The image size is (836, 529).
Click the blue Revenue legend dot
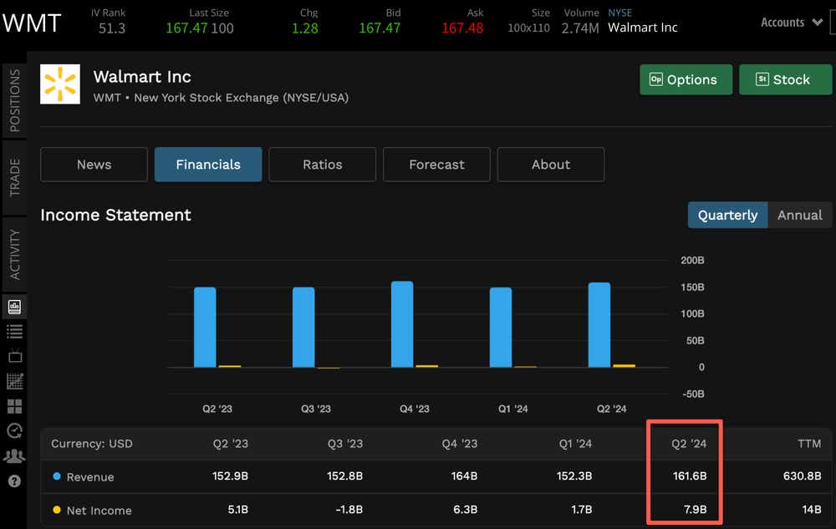tap(57, 476)
